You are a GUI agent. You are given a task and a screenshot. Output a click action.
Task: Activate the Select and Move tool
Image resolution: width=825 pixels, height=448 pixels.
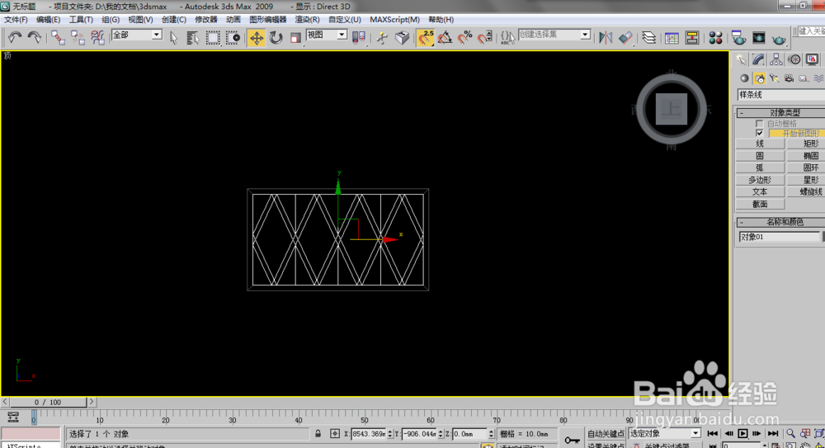pos(257,37)
